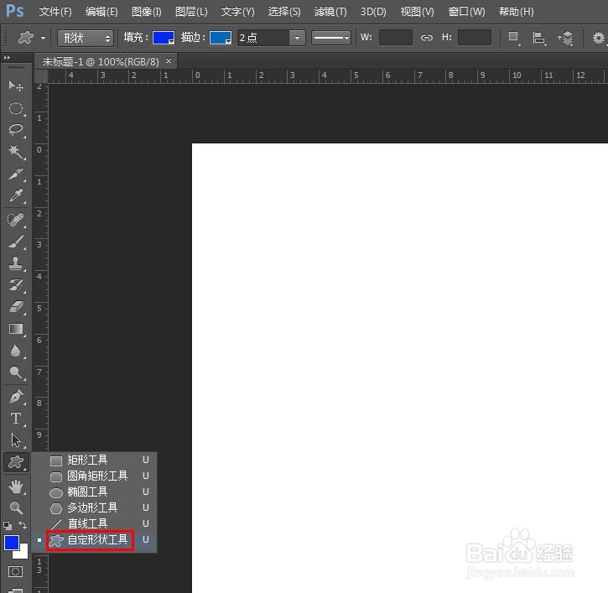Click the blue foreground color swatch
Viewport: 608px width, 593px height.
(12, 543)
